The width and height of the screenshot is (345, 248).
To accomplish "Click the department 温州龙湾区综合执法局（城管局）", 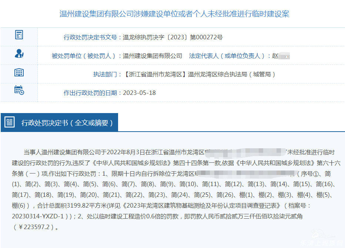I will click(231, 75).
